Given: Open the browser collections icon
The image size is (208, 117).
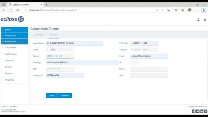Looking at the screenshot, I should point(183,10).
